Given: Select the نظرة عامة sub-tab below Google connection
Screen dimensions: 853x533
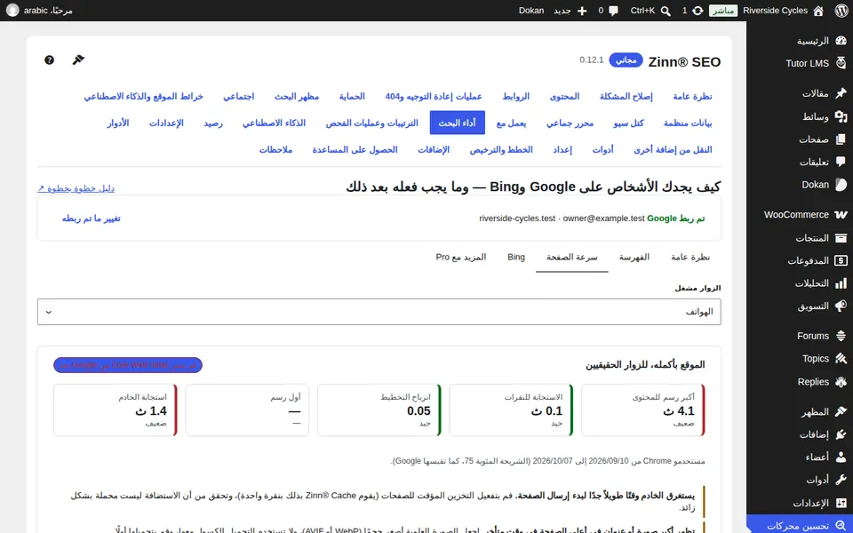Looking at the screenshot, I should click(690, 258).
